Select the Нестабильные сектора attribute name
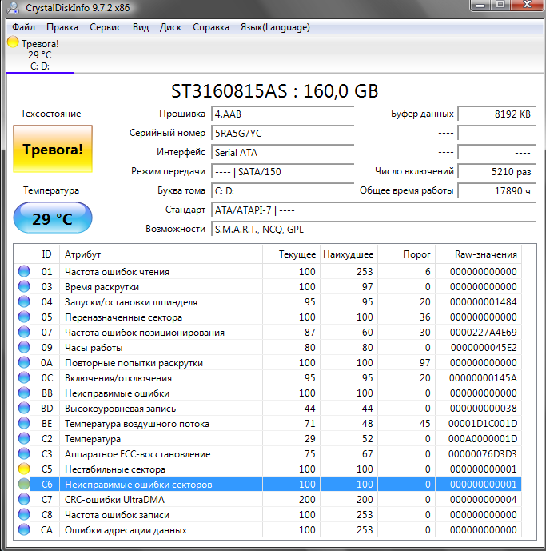Image resolution: width=546 pixels, height=551 pixels. [115, 469]
